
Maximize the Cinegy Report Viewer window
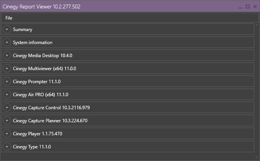(x=248, y=7)
